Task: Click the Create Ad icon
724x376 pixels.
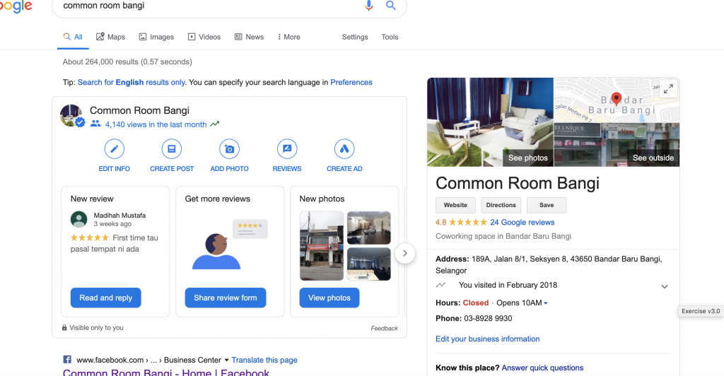Action: click(344, 149)
